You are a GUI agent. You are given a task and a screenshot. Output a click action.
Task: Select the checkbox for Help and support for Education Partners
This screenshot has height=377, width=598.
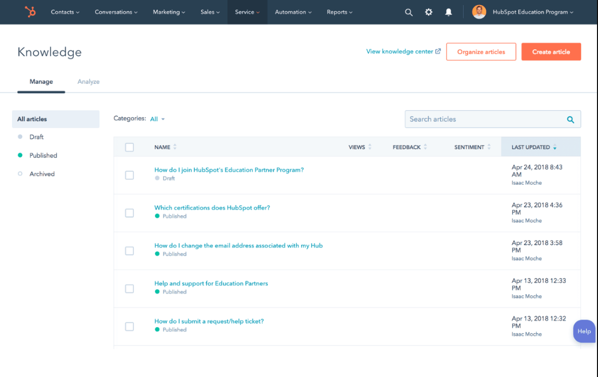(x=129, y=288)
